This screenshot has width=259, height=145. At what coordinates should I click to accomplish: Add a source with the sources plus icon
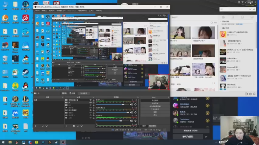[67, 126]
